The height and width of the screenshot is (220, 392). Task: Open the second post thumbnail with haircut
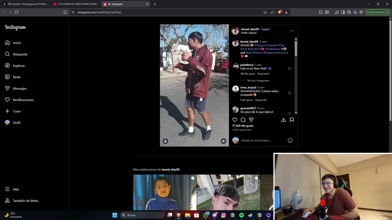point(228,192)
